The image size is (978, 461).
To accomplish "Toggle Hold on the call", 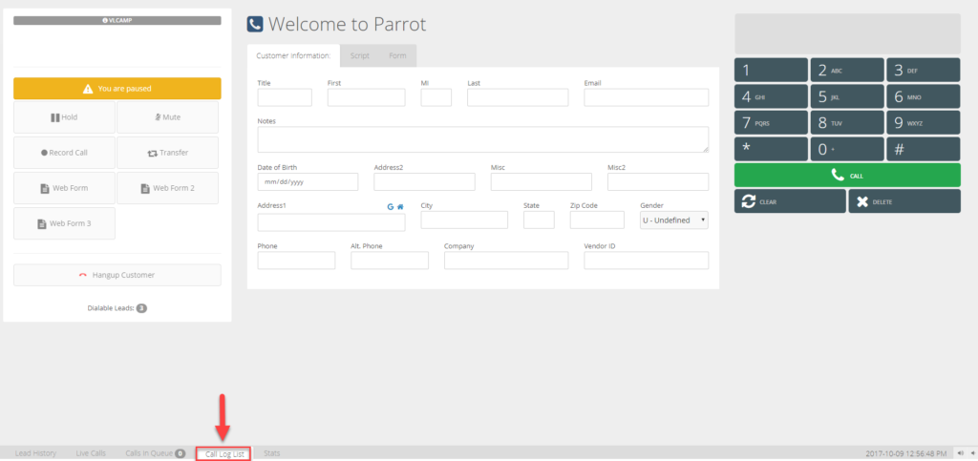I will pos(64,117).
